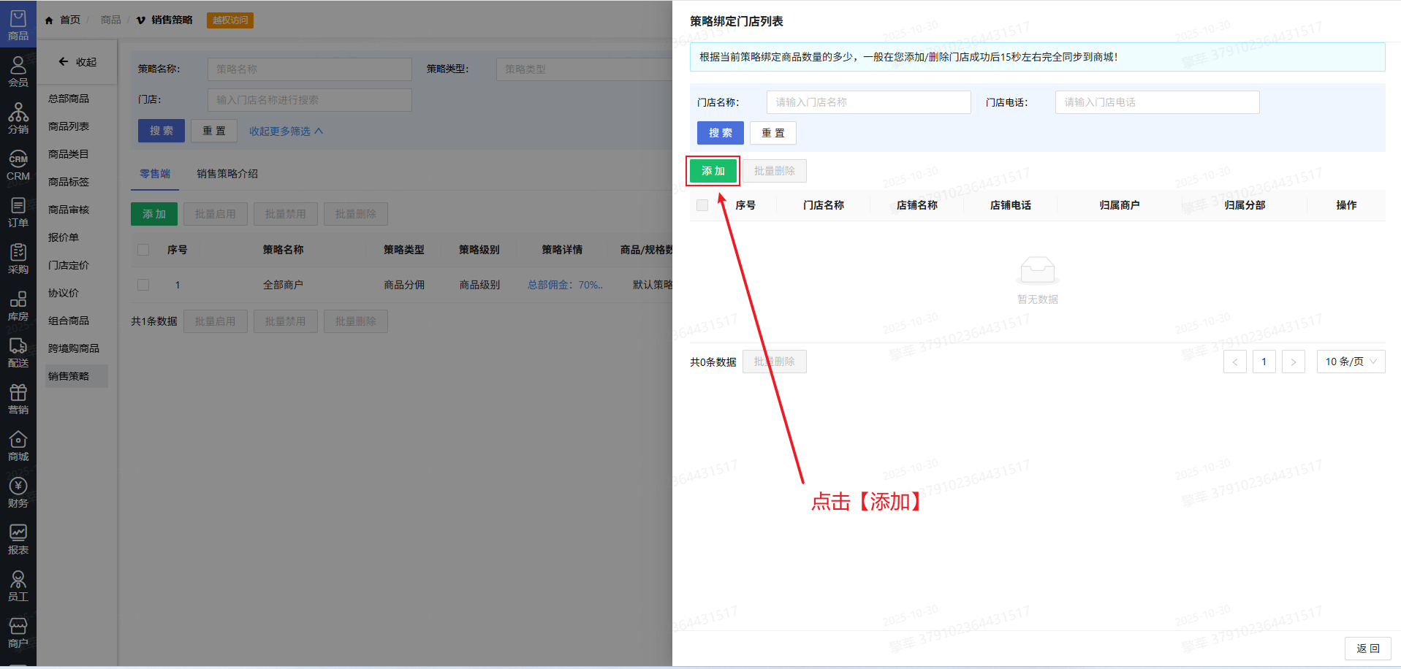
Task: Tick the select-all checkbox in store list header
Action: pos(702,205)
